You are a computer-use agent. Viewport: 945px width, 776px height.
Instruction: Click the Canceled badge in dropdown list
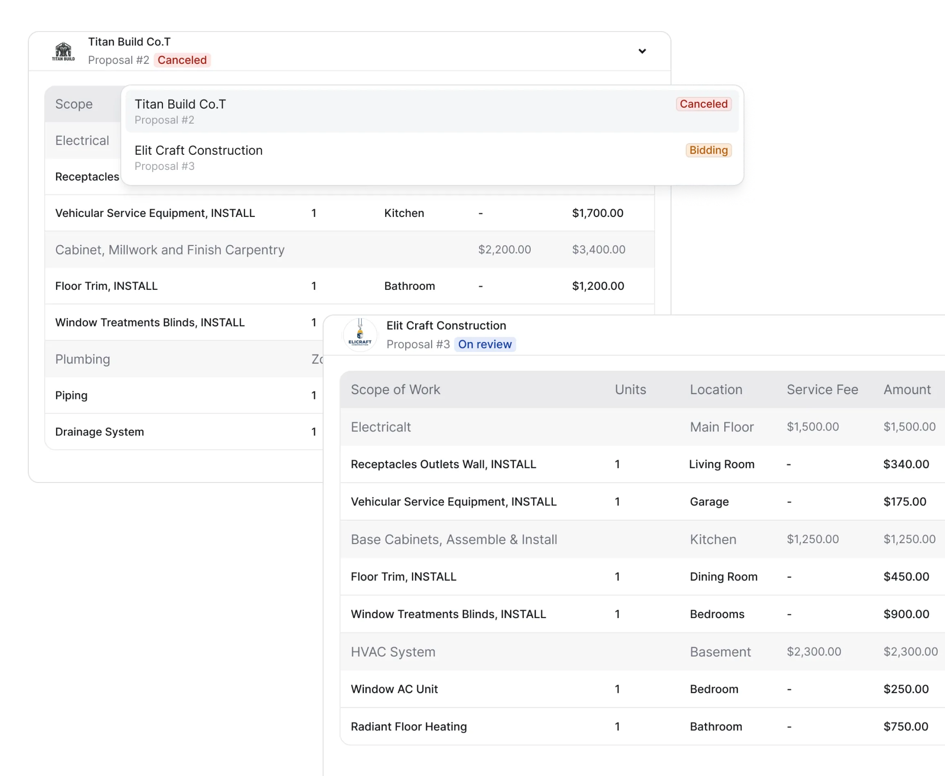pos(703,104)
